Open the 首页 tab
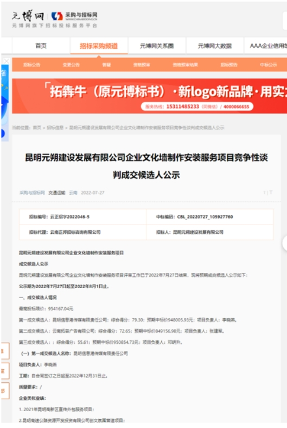The height and width of the screenshot is (428, 287). (41, 46)
